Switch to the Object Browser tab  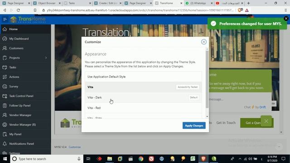point(47,3)
